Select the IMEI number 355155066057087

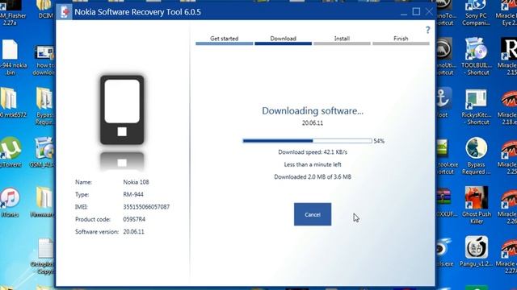(x=146, y=207)
